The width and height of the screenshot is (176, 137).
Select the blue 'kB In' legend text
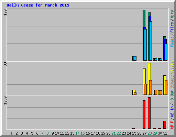coord(172,111)
